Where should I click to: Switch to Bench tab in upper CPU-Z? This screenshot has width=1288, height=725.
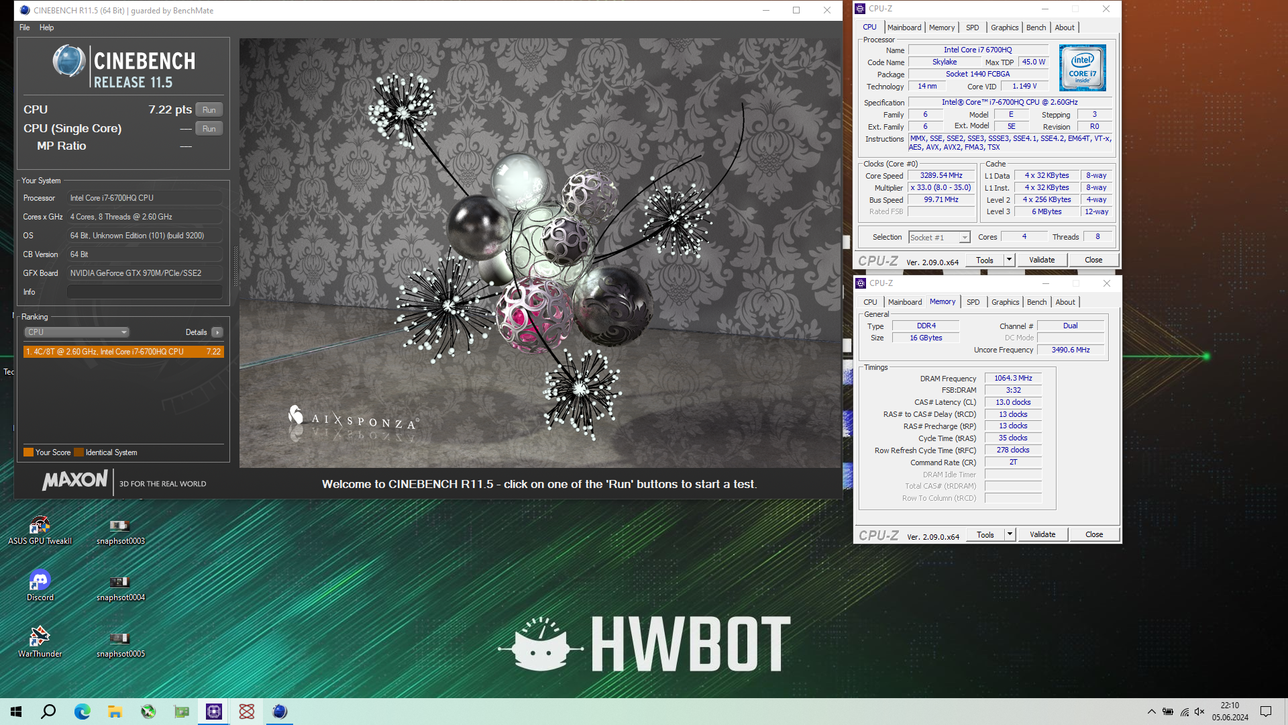1036,28
